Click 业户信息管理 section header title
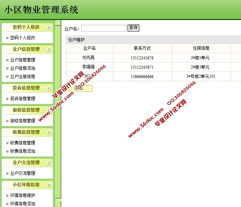 (26, 49)
